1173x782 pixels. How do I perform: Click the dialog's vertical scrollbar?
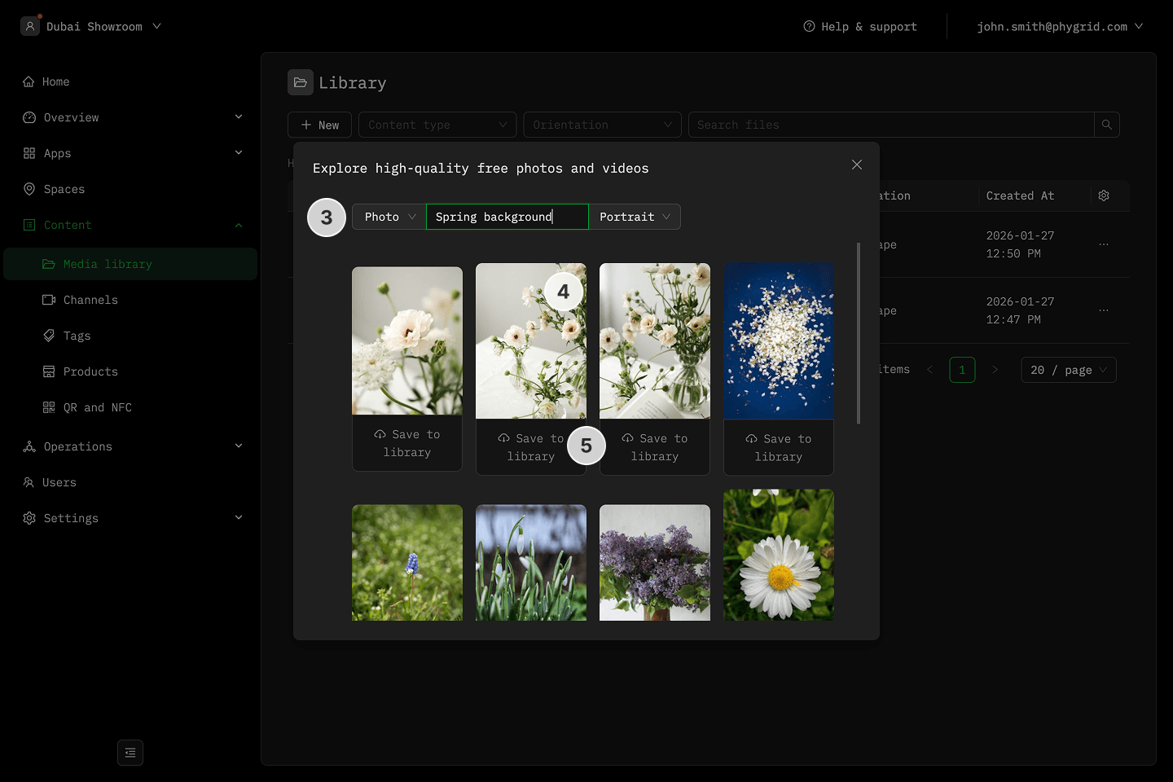point(858,334)
